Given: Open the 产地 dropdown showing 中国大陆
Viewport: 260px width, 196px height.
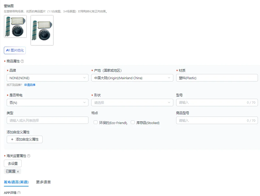Looking at the screenshot, I should (x=132, y=78).
